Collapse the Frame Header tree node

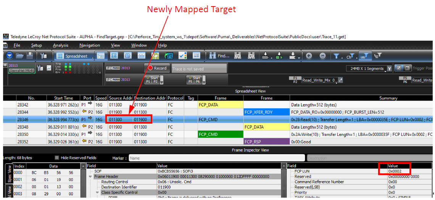[90, 176]
